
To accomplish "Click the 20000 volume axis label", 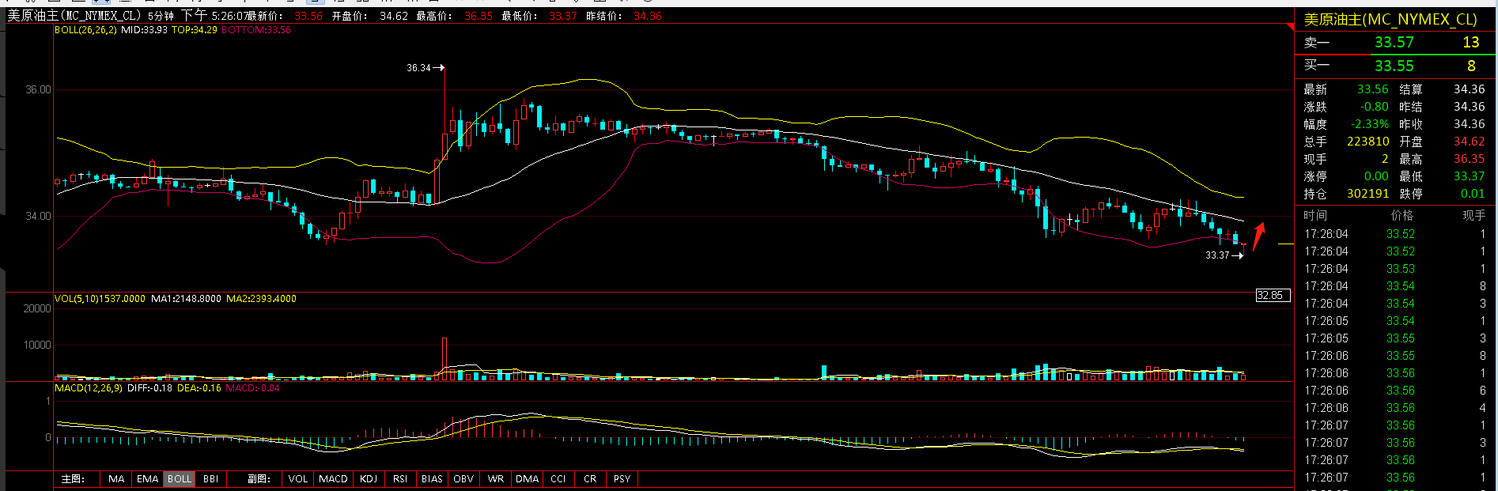I will 37,309.
